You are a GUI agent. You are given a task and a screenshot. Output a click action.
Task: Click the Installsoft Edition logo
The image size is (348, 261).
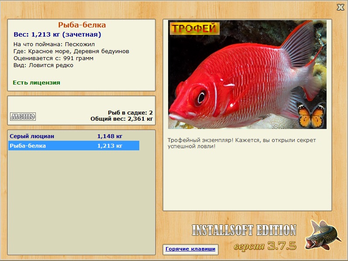[244, 230]
